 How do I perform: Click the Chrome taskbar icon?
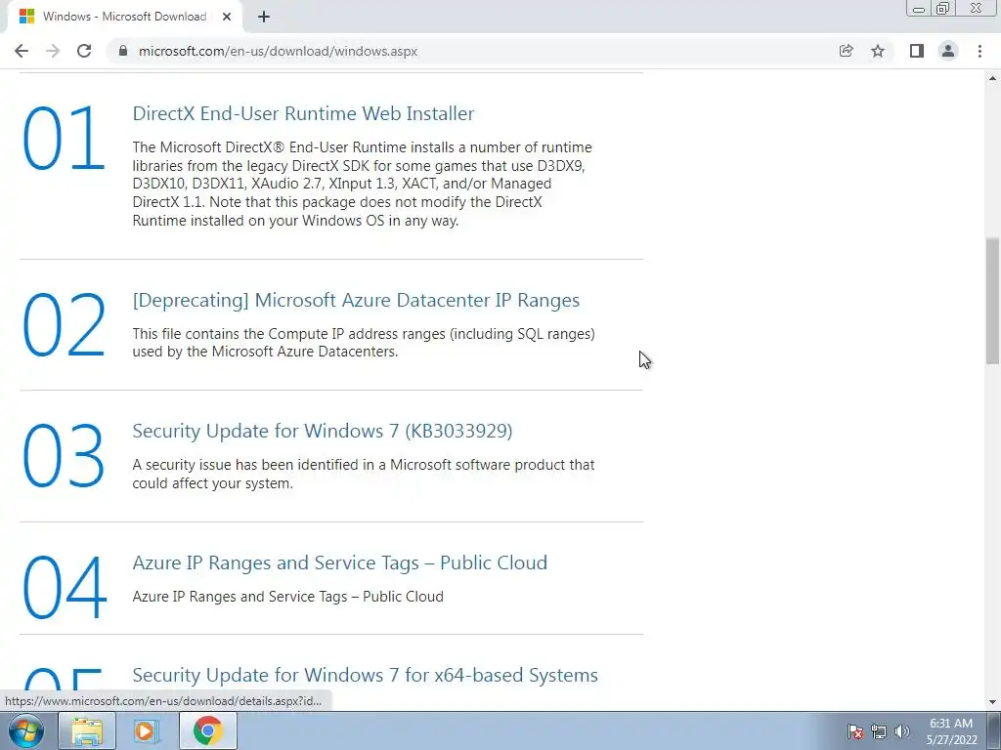click(x=207, y=730)
